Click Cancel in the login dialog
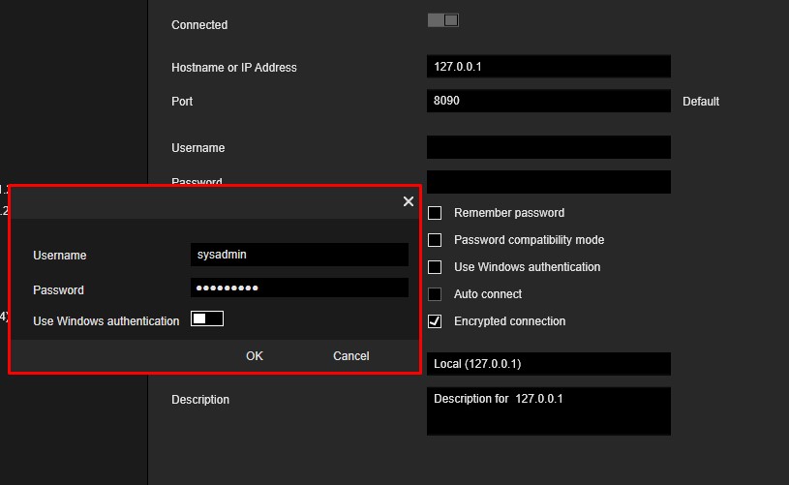Screen dimensions: 789x485 [x=350, y=355]
